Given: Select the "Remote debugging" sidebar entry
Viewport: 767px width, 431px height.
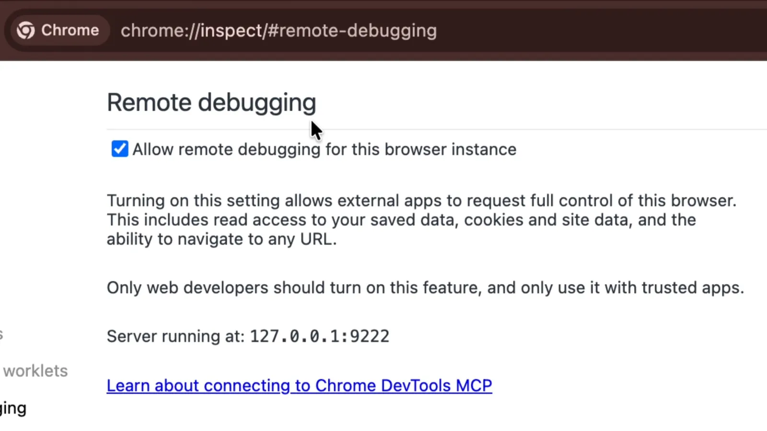Looking at the screenshot, I should 13,408.
